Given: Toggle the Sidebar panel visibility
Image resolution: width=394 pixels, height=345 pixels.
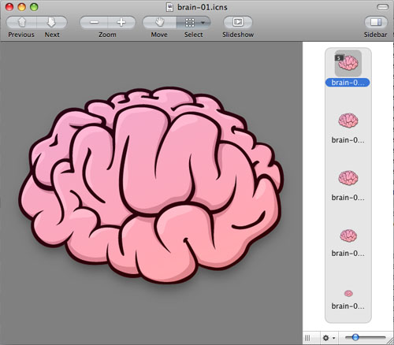Looking at the screenshot, I should (376, 22).
